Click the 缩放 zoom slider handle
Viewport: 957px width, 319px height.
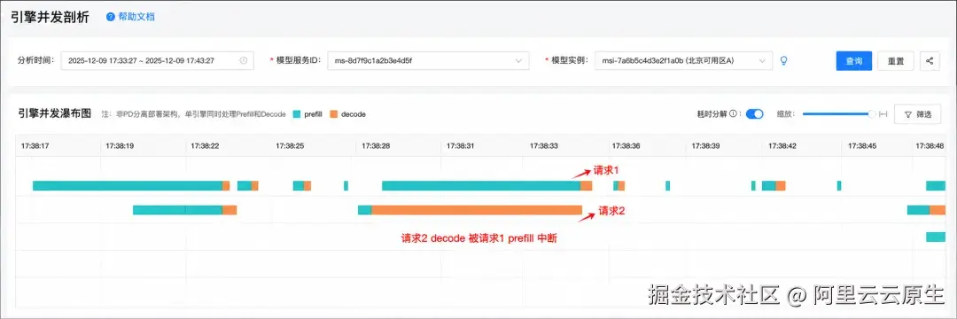[872, 114]
